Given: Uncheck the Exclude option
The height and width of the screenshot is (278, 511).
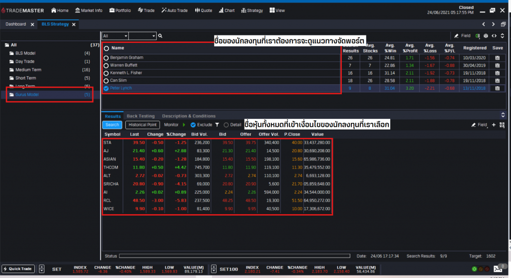Looking at the screenshot, I should click(193, 125).
